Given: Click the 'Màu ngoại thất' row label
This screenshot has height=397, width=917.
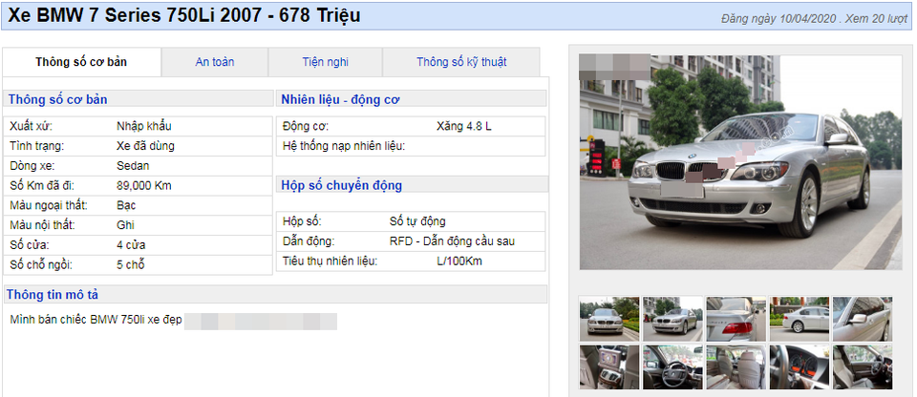Looking at the screenshot, I should (x=49, y=206).
